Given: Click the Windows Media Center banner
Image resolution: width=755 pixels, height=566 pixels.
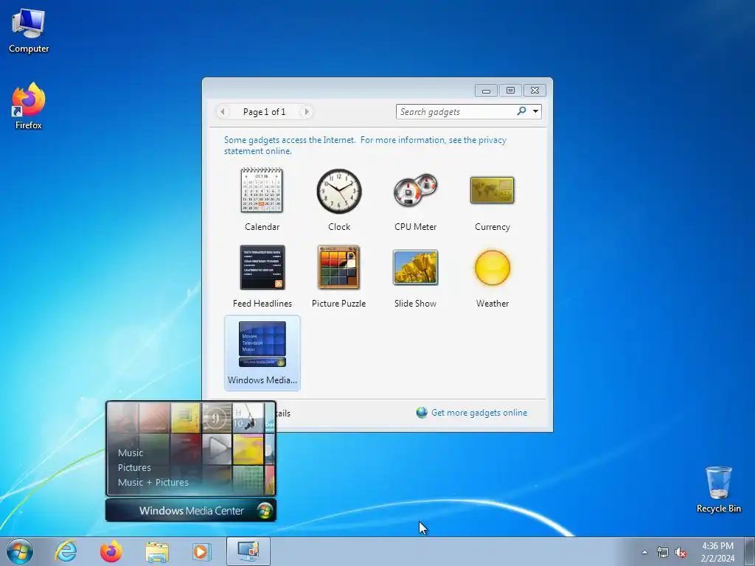Looking at the screenshot, I should point(191,511).
